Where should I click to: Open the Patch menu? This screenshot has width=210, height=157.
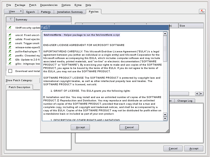click(x=33, y=5)
